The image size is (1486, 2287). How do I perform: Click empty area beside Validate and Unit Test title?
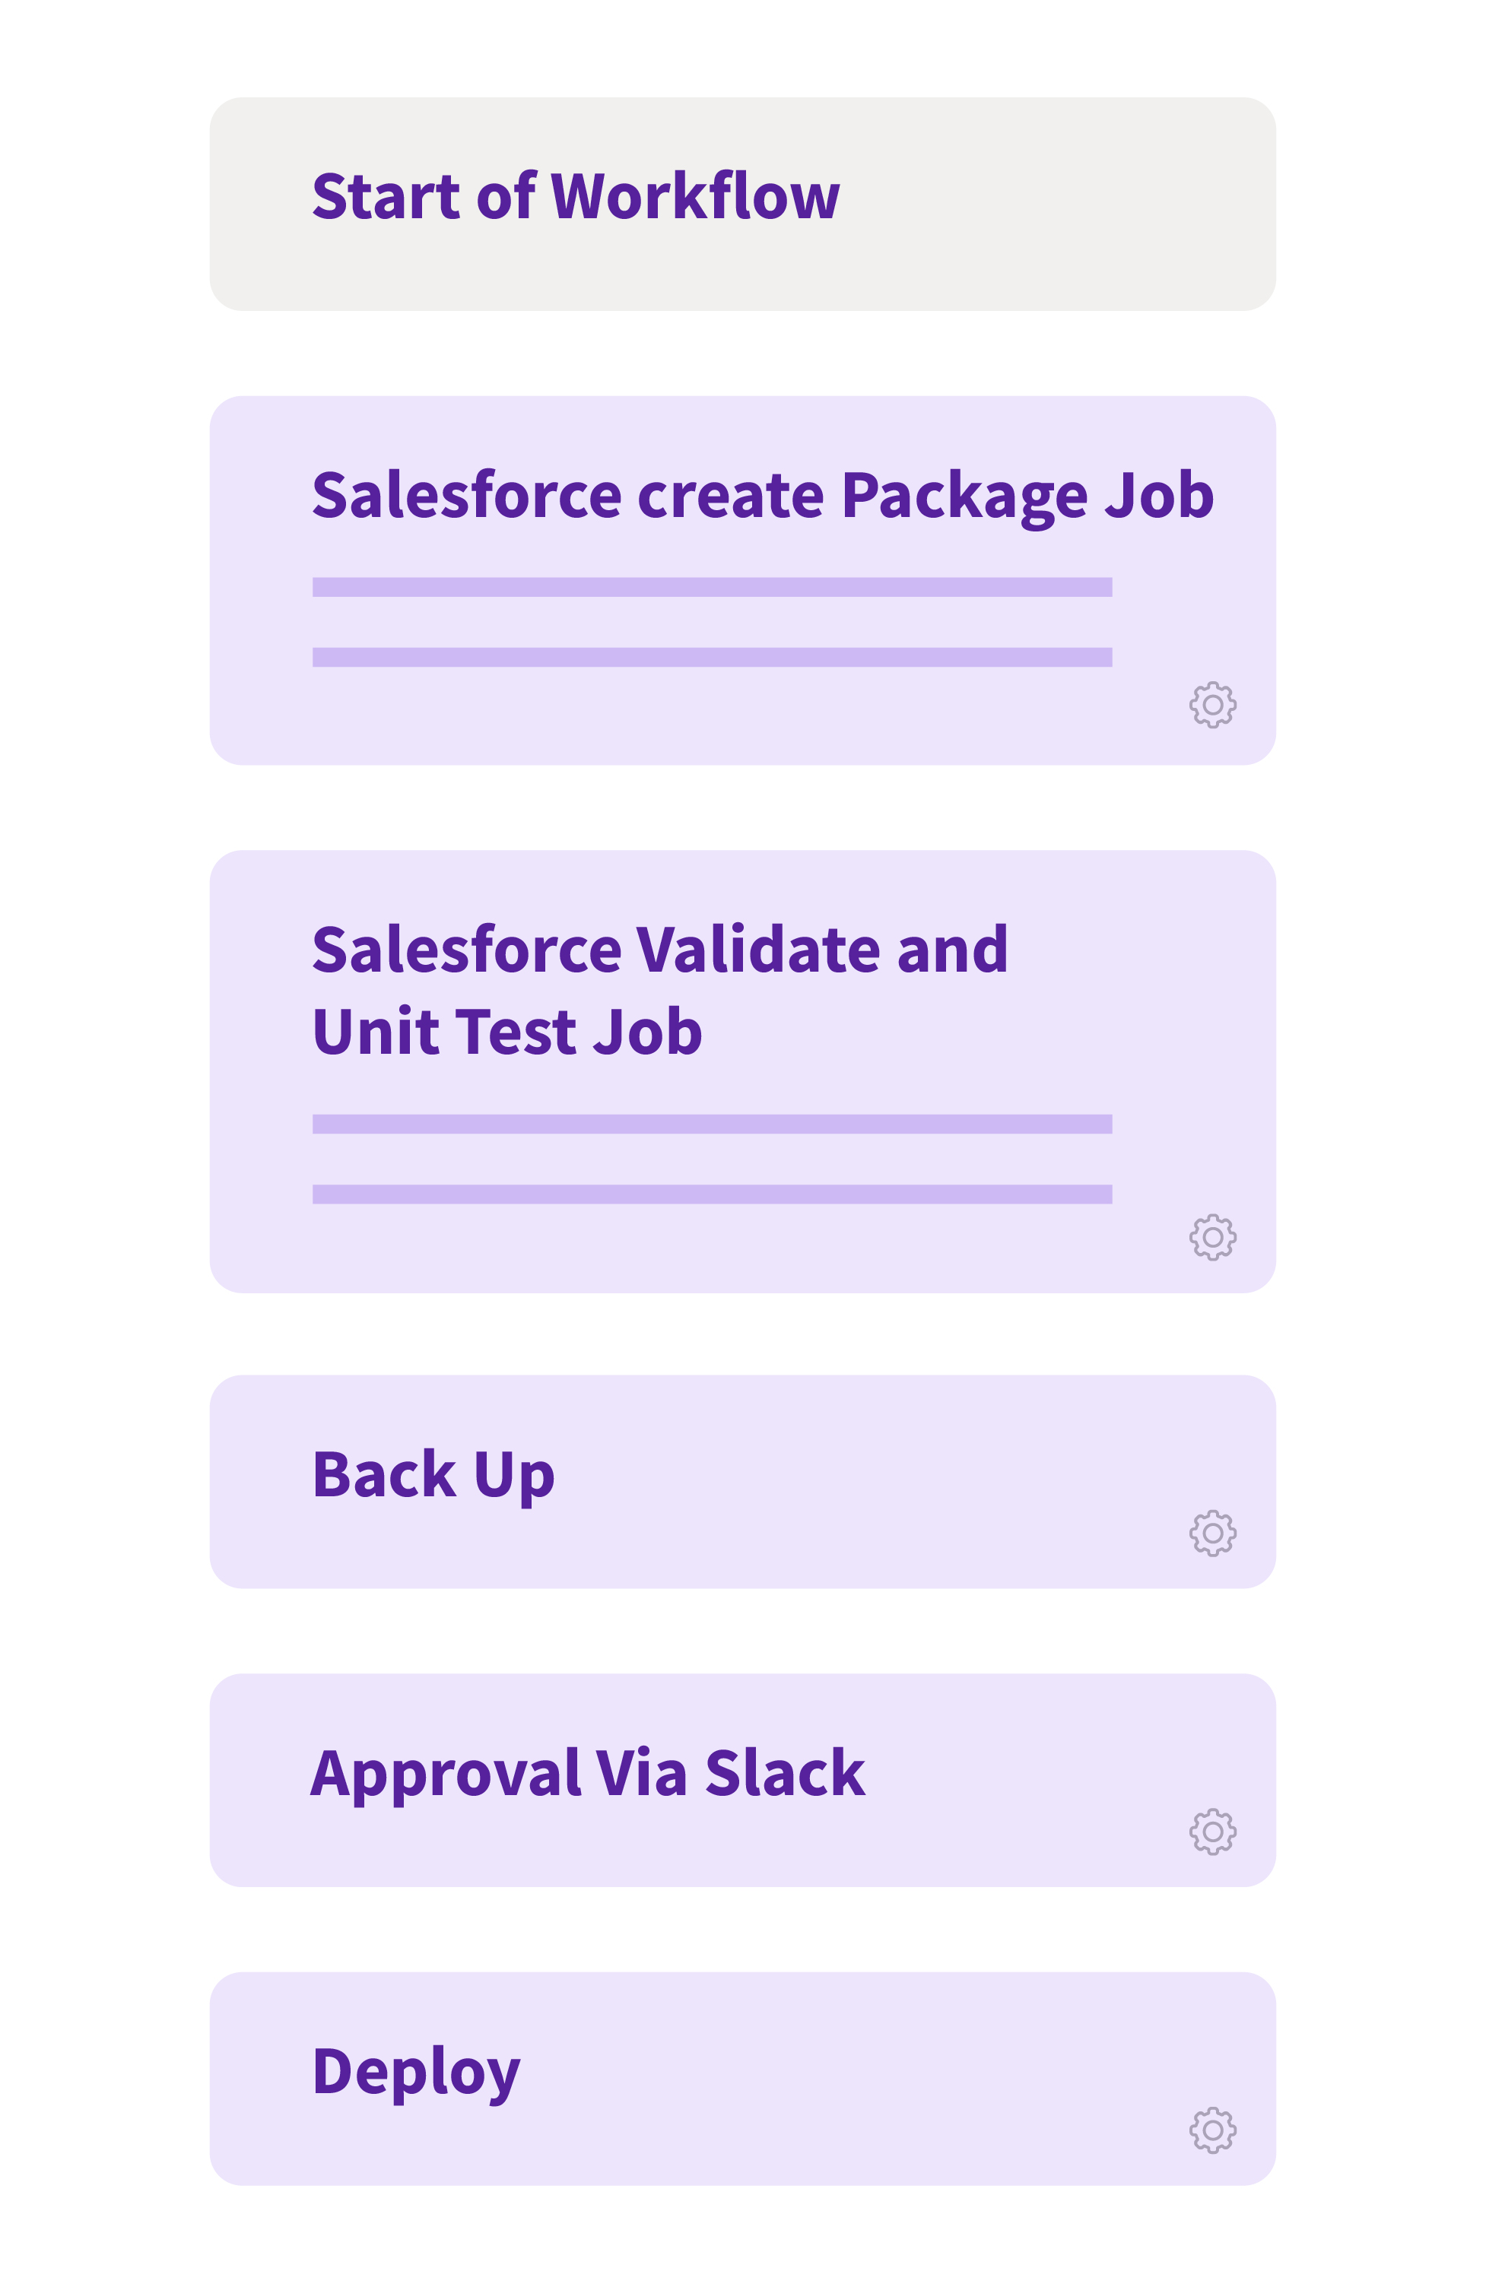(1134, 990)
